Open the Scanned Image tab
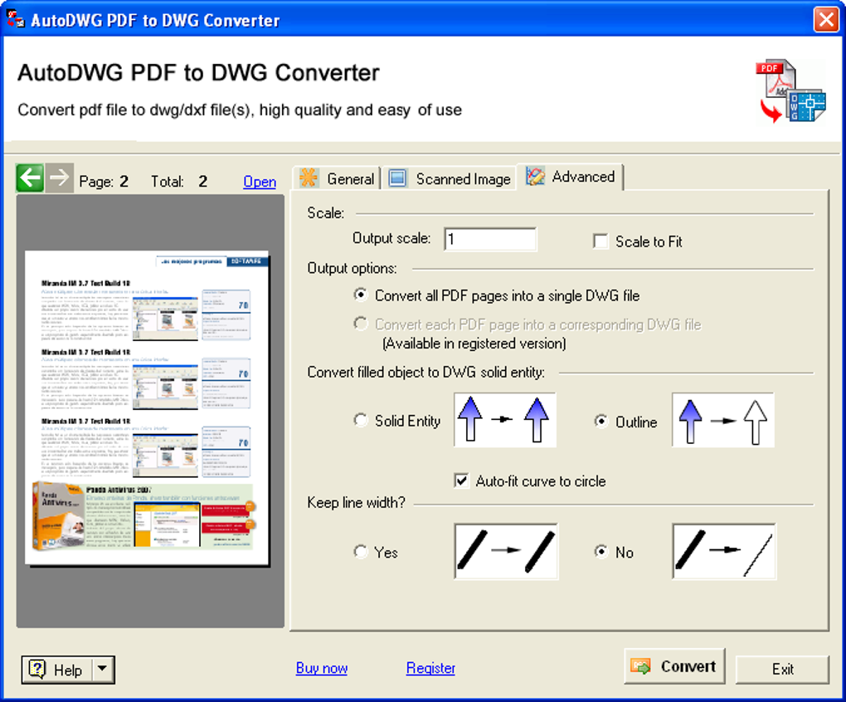The image size is (846, 702). pyautogui.click(x=450, y=178)
